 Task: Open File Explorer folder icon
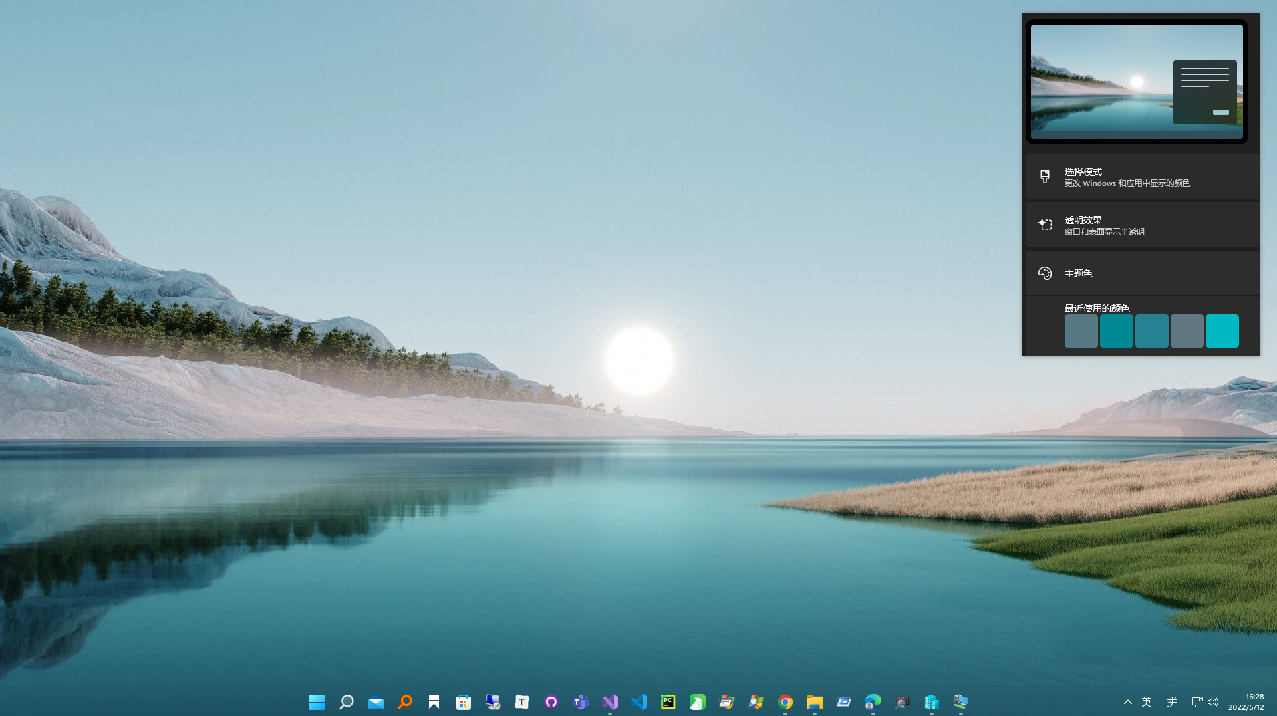814,702
